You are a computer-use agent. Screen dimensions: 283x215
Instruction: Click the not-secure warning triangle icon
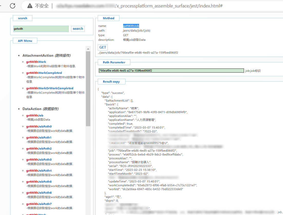[x=30, y=6]
